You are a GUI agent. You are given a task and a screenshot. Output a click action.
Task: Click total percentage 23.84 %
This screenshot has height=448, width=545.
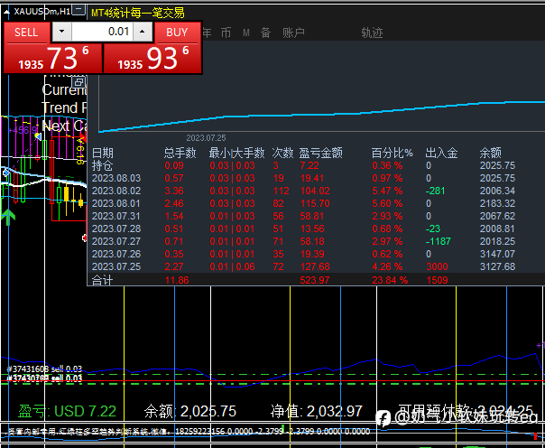[x=390, y=280]
